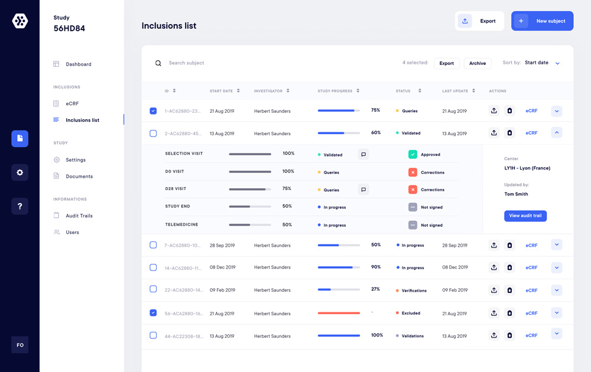Toggle the Corrections mark on D0 Visit
Viewport: 591px width, 372px height.
pyautogui.click(x=413, y=172)
